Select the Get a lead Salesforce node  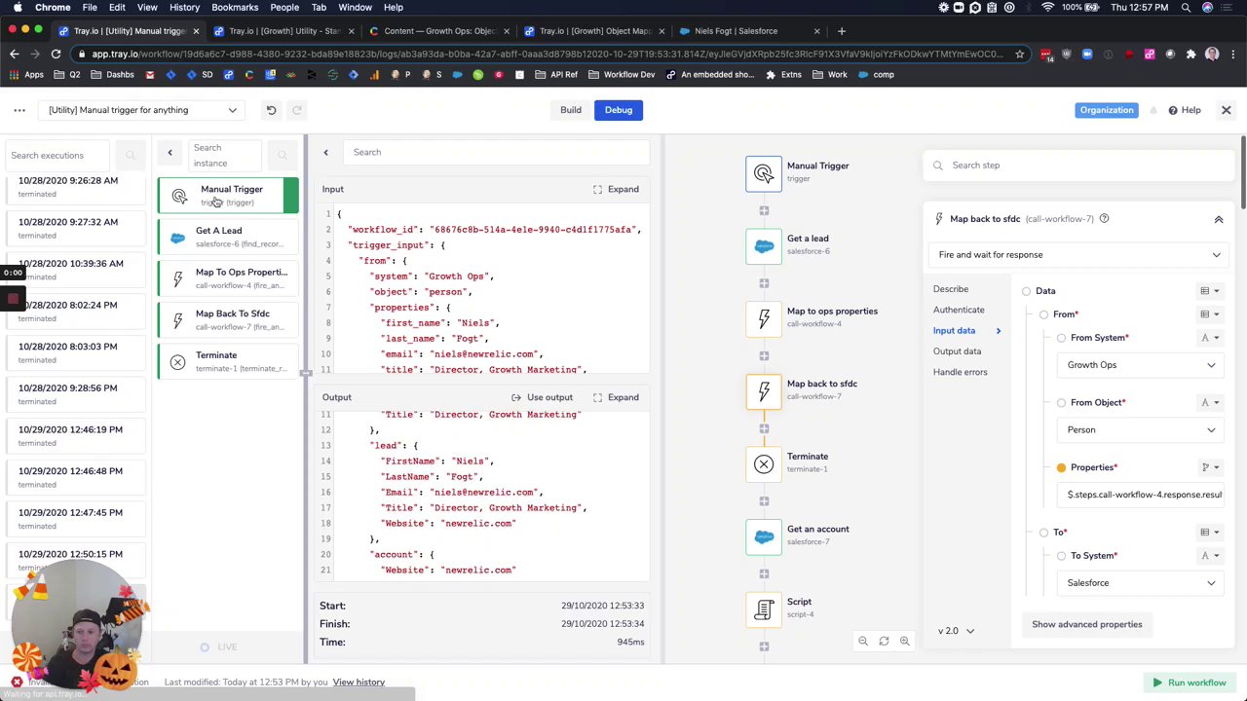pyautogui.click(x=764, y=246)
